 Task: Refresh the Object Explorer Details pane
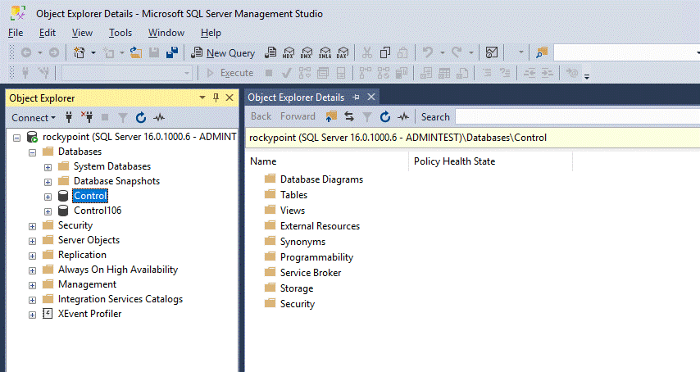[x=384, y=116]
